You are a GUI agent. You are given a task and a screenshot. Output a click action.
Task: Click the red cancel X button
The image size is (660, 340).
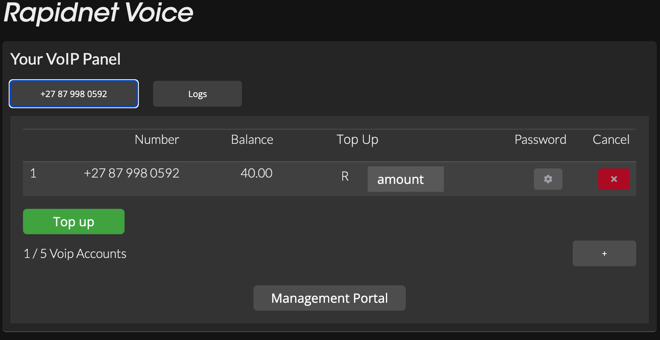pyautogui.click(x=614, y=179)
